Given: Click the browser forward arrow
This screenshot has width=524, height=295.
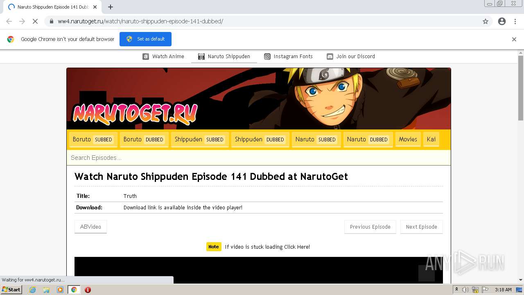Looking at the screenshot, I should (22, 21).
